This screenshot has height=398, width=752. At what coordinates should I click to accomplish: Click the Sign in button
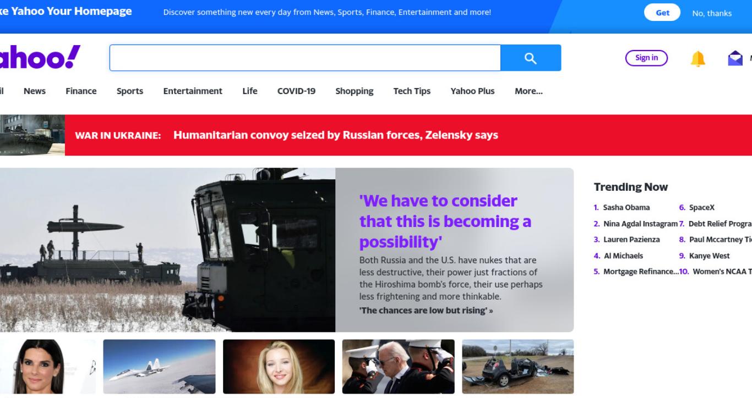click(x=646, y=58)
